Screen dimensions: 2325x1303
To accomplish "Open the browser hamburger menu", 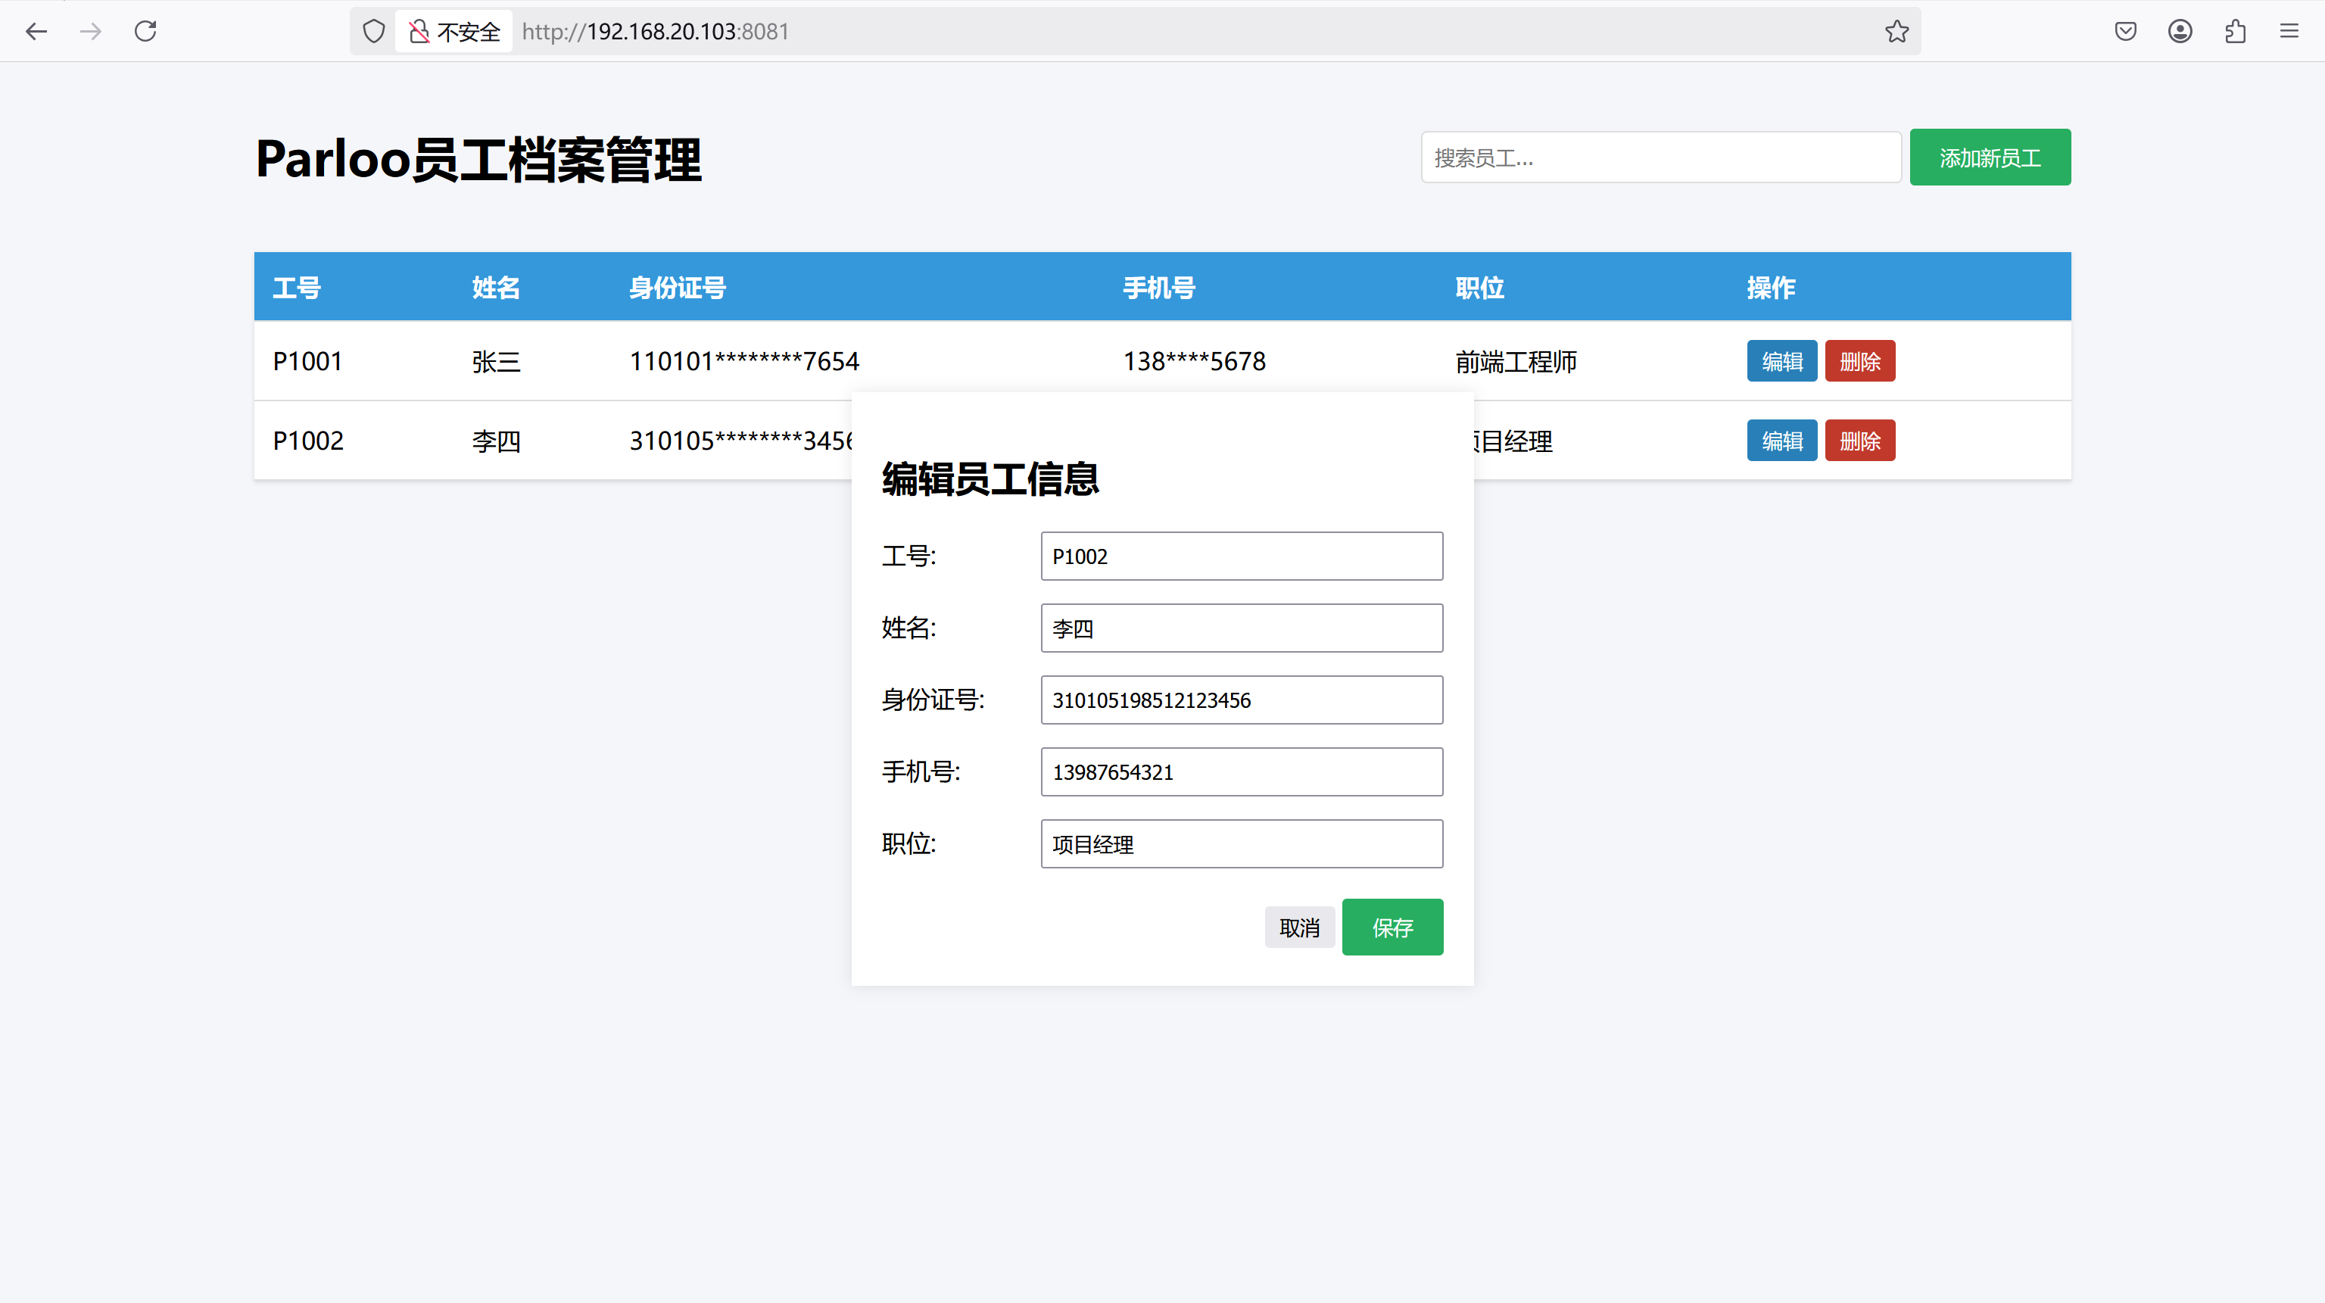I will [x=2289, y=32].
